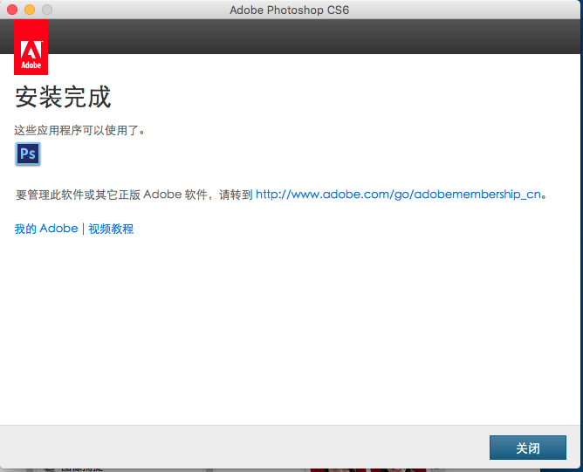The image size is (583, 472).
Task: Open the 我的 Adobe link
Action: click(x=46, y=229)
